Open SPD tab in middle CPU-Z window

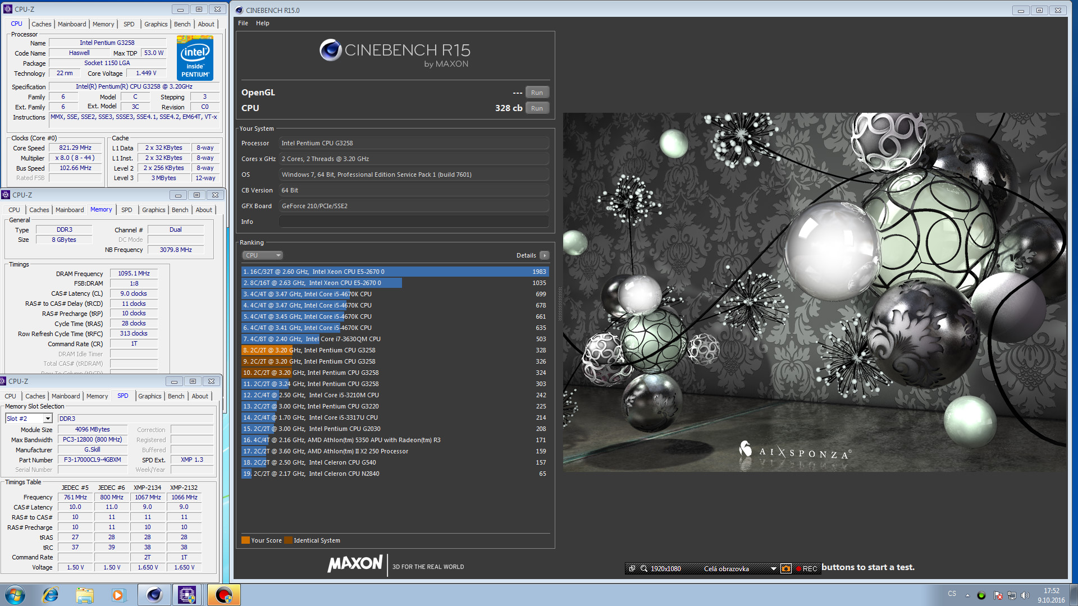click(127, 210)
